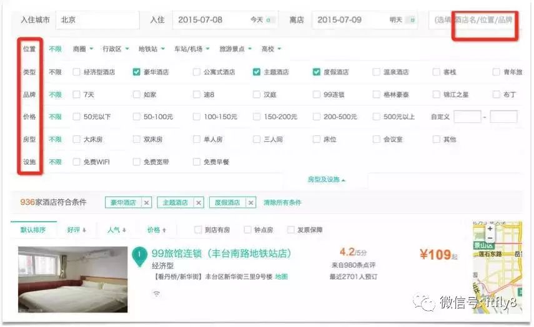Uncheck the 豪华酒店 checkbox
This screenshot has width=534, height=327.
click(137, 72)
